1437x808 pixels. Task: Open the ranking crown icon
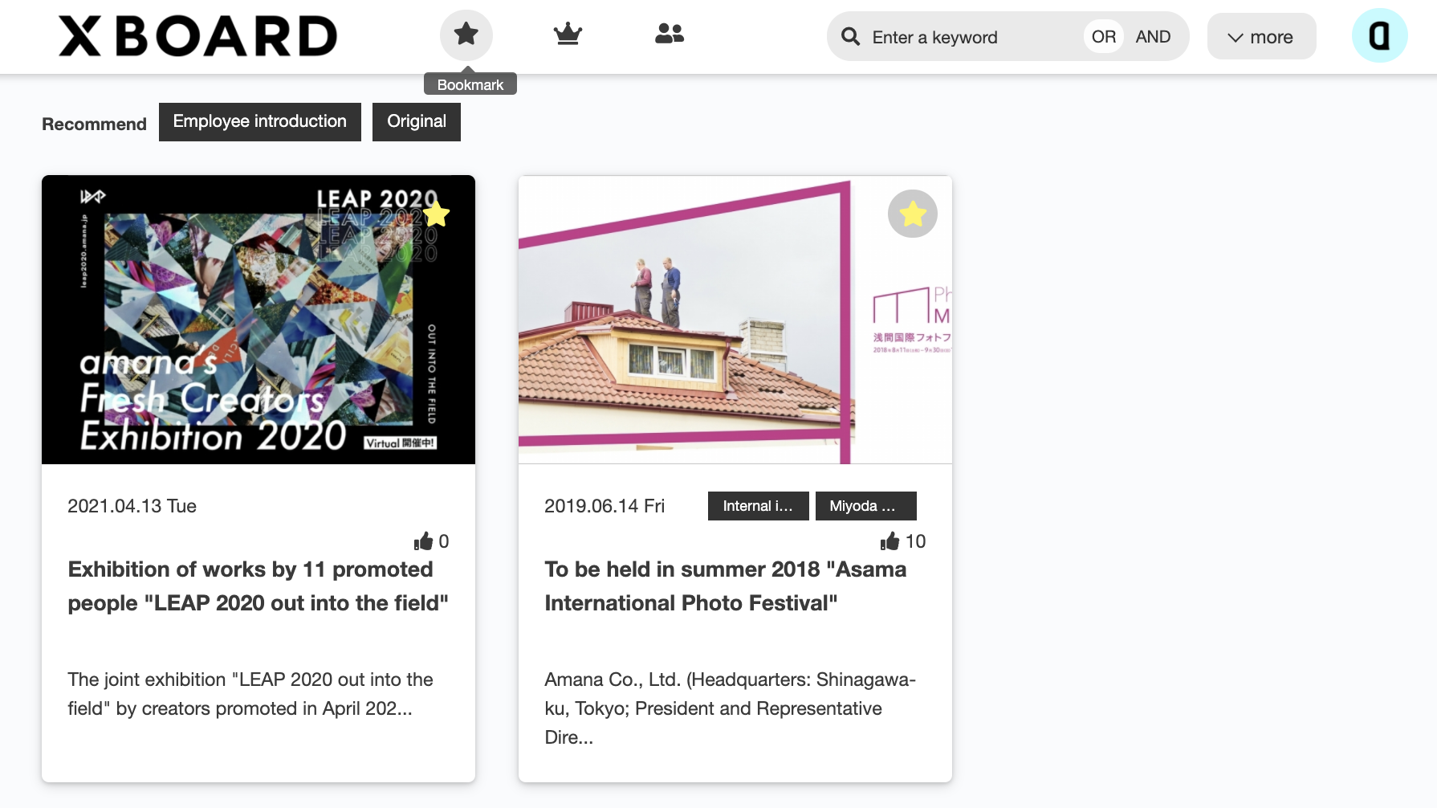click(x=568, y=35)
